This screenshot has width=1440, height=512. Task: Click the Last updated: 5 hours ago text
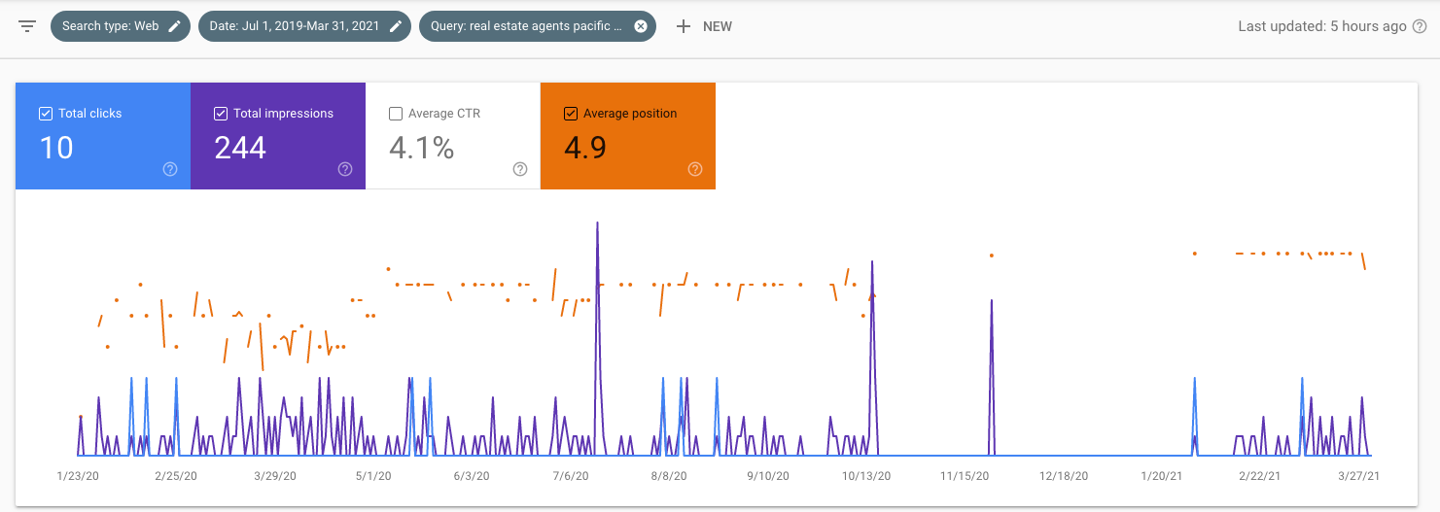click(x=1322, y=26)
